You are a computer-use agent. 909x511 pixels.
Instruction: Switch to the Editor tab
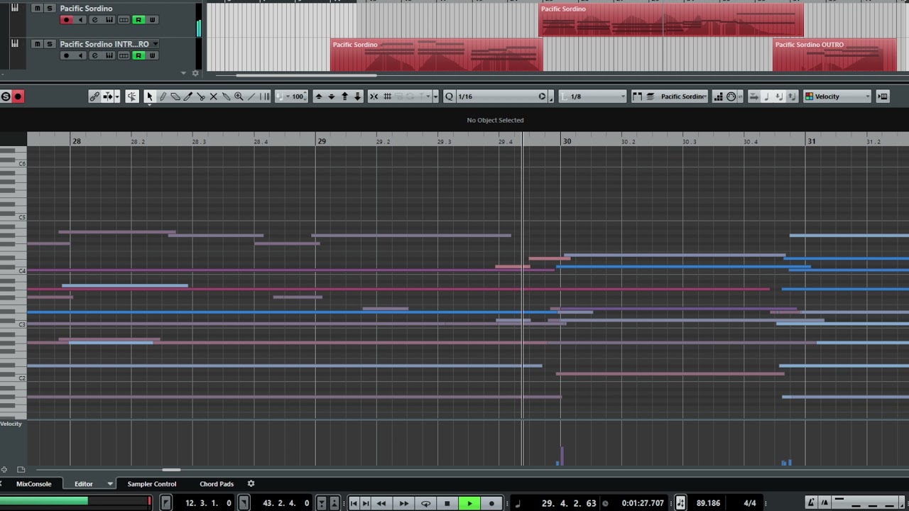[84, 484]
